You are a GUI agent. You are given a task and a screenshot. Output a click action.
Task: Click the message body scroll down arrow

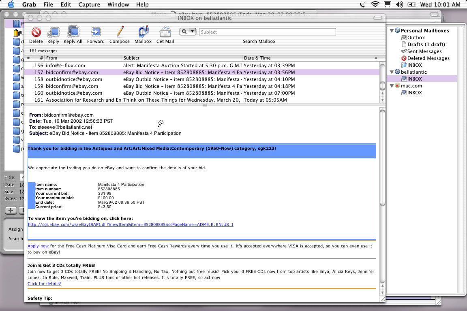coord(382,293)
